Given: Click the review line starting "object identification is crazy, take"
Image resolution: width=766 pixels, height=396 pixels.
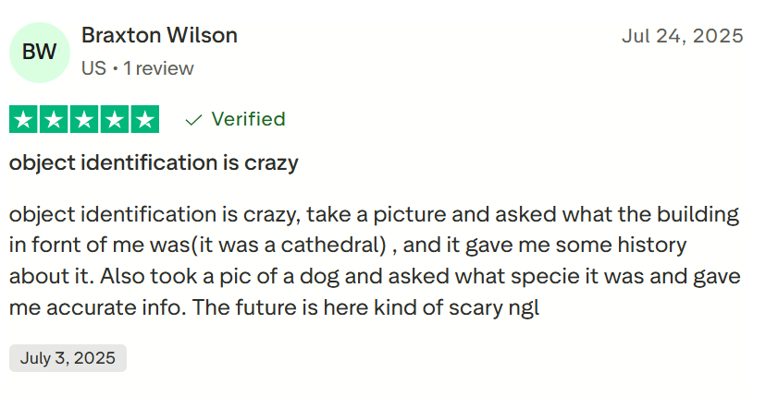Looking at the screenshot, I should 374,215.
